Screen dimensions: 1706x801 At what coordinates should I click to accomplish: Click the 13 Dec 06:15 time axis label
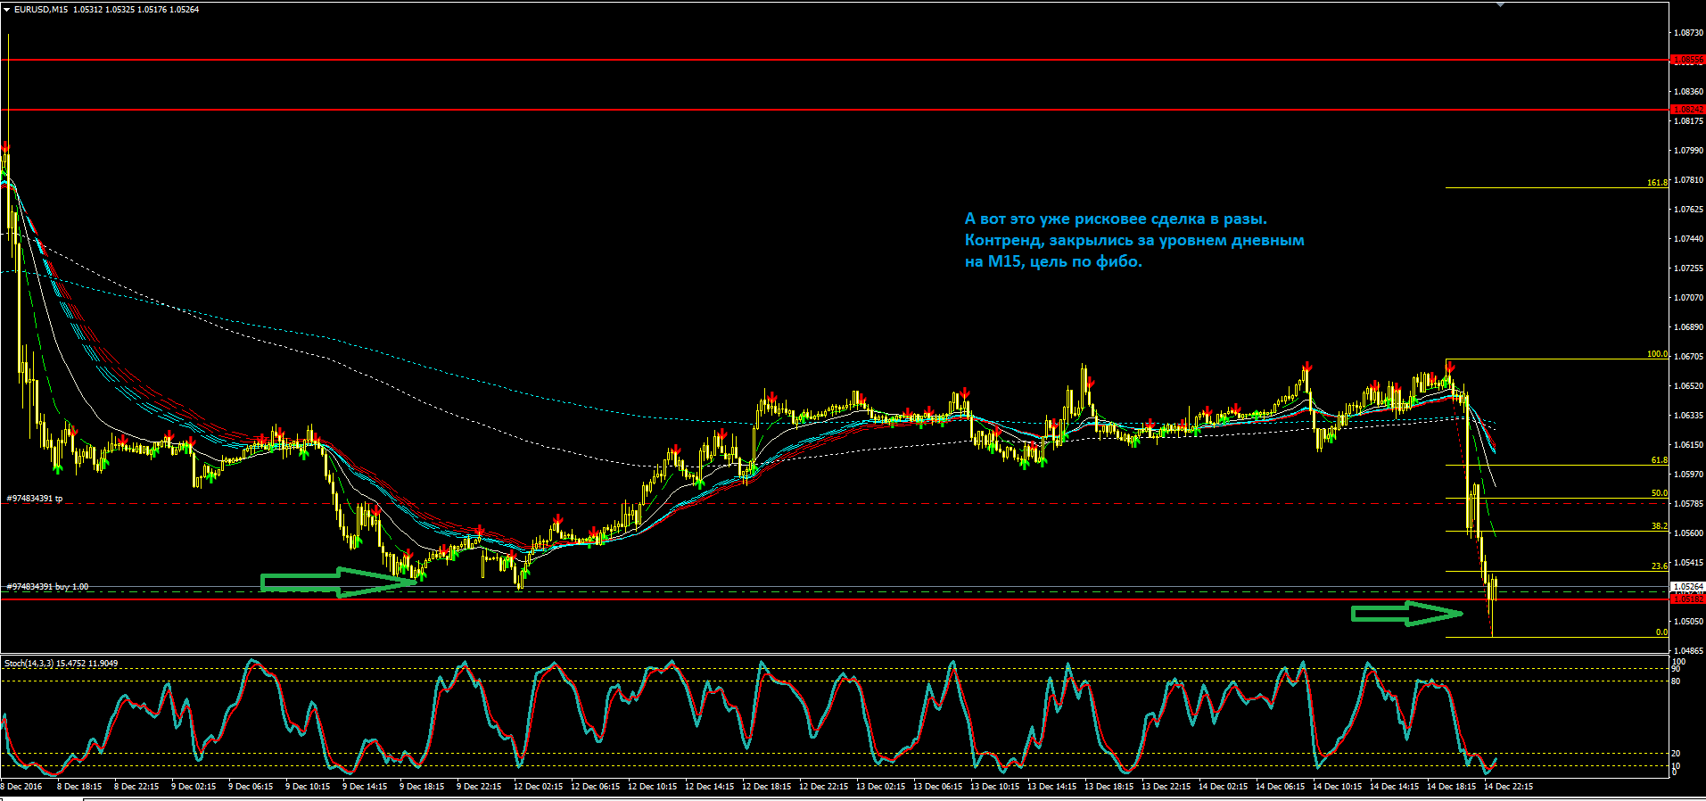(x=937, y=787)
